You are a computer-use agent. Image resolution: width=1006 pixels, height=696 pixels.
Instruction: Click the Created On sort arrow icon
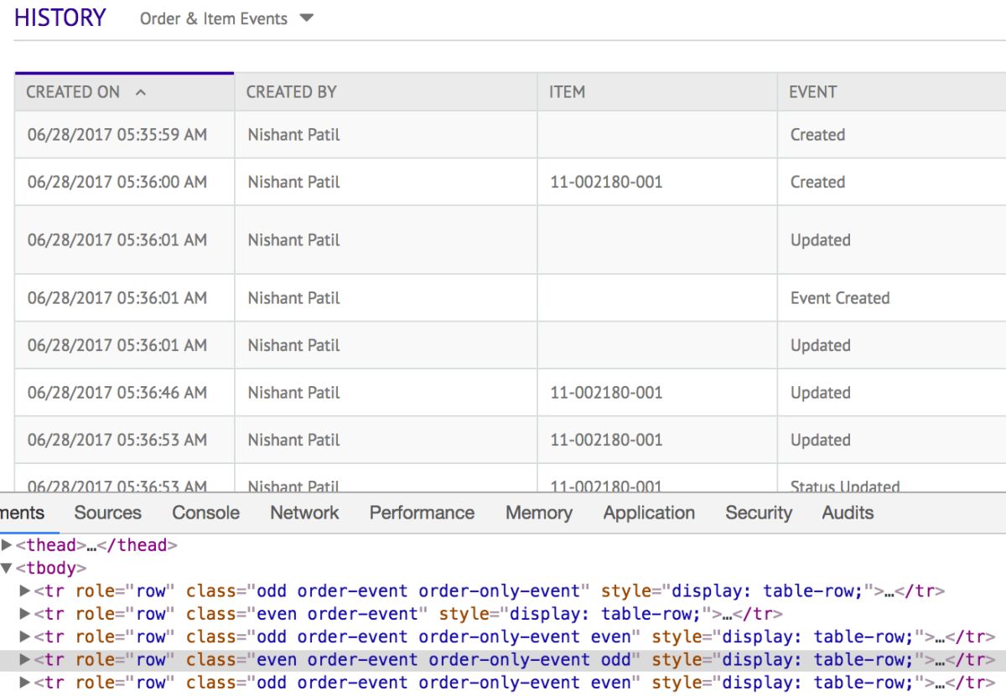[141, 92]
